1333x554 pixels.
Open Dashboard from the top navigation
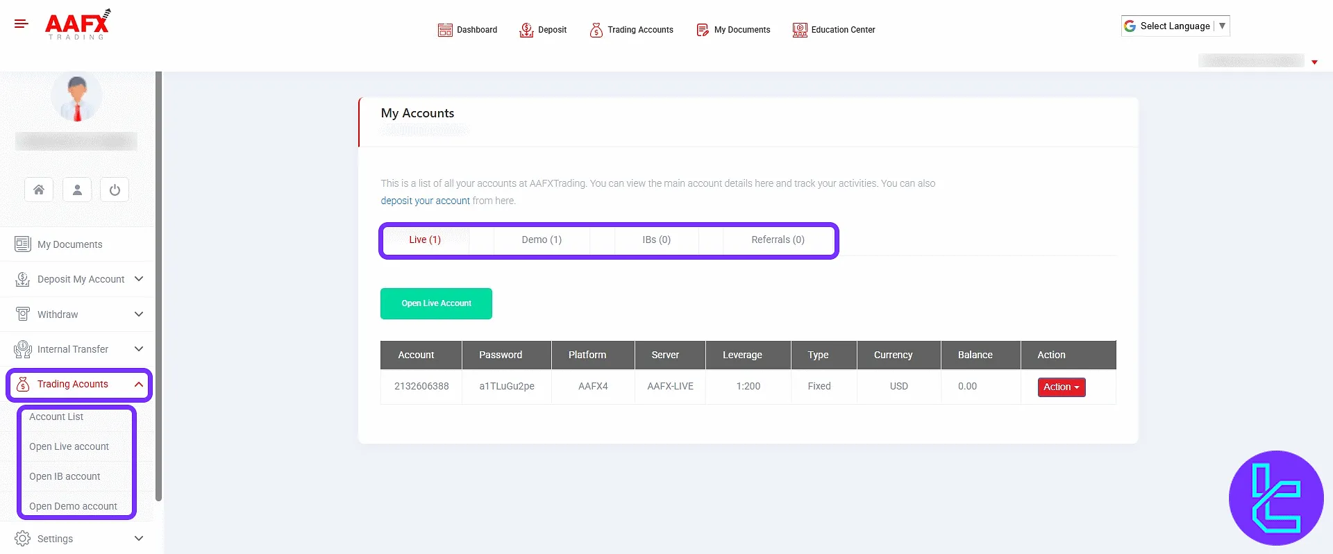pyautogui.click(x=468, y=30)
